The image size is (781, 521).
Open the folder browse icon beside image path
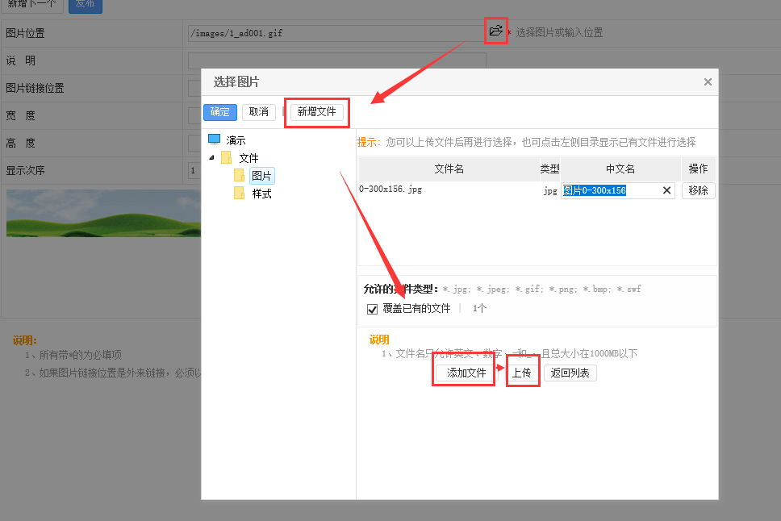495,31
